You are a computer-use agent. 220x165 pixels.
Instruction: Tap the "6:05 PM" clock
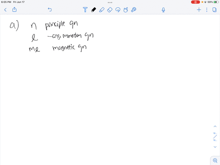point(6,2)
